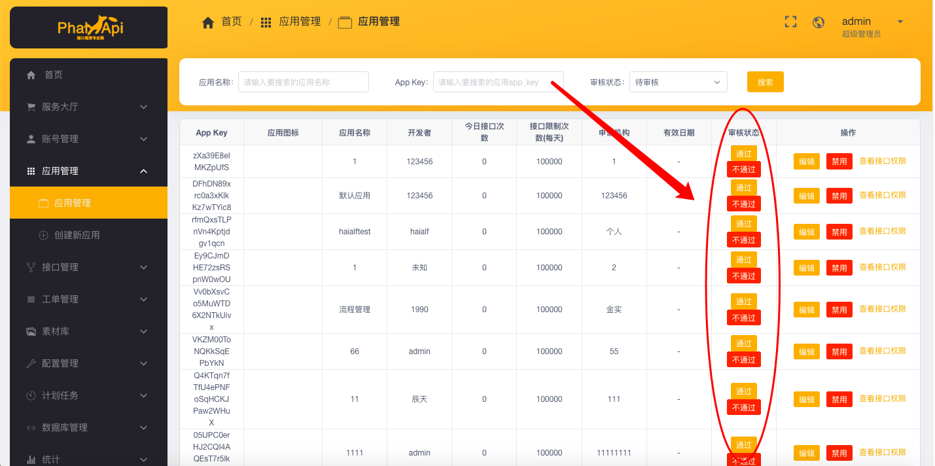Expand the 素材库 menu chevron

[x=144, y=331]
